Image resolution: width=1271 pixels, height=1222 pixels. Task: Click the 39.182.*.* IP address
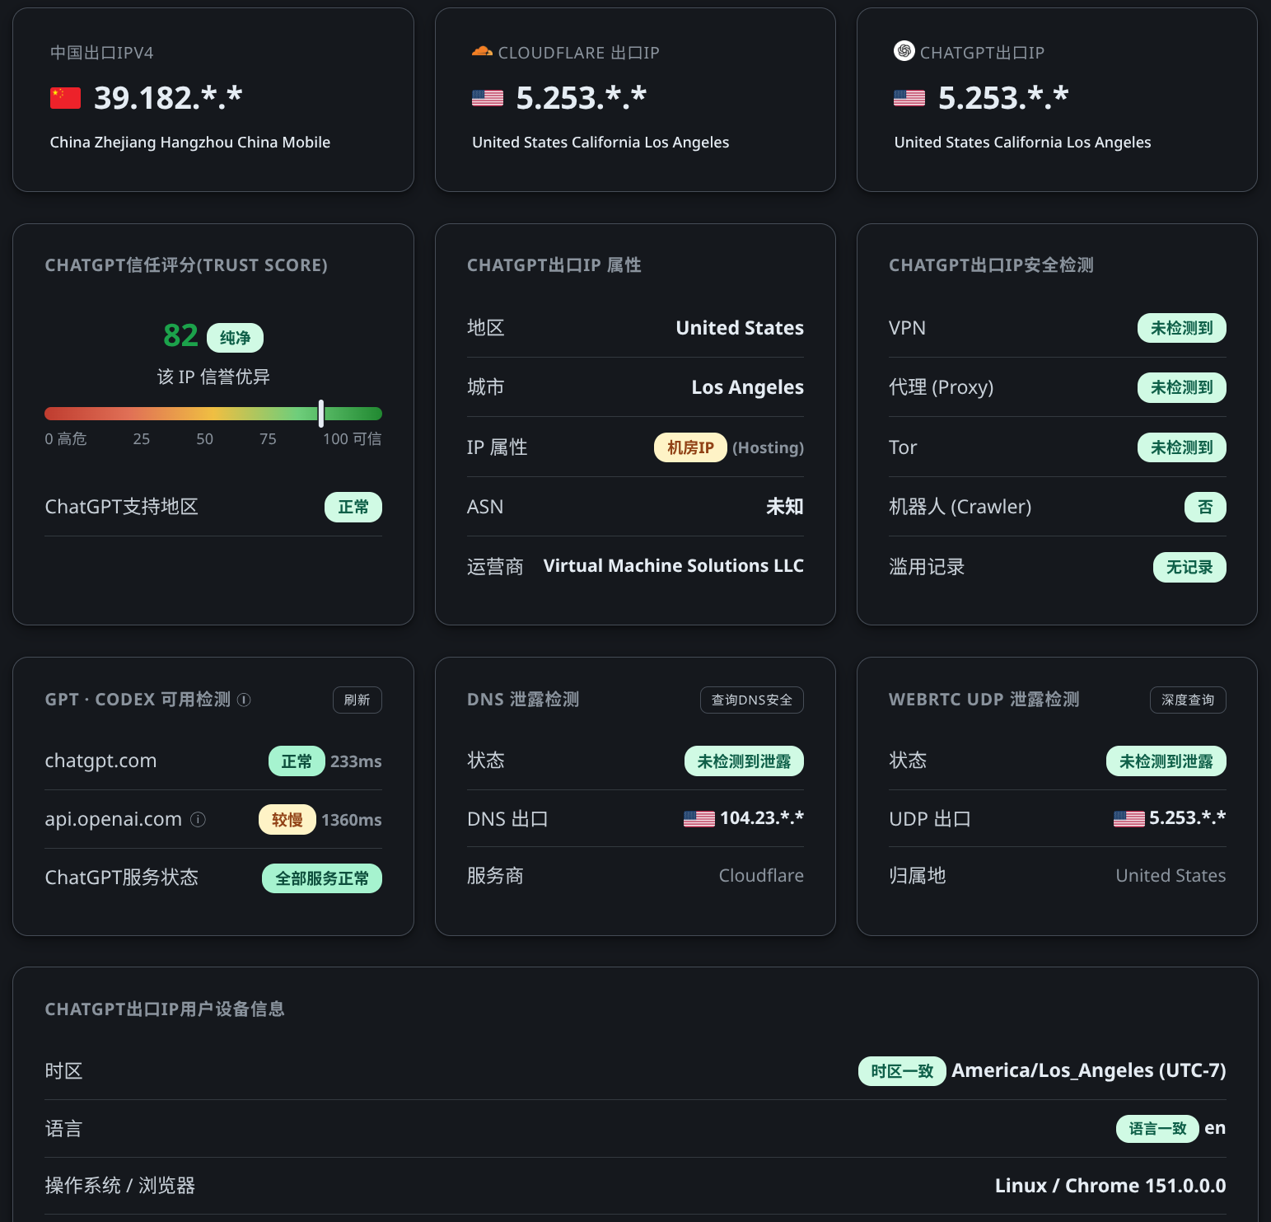168,98
